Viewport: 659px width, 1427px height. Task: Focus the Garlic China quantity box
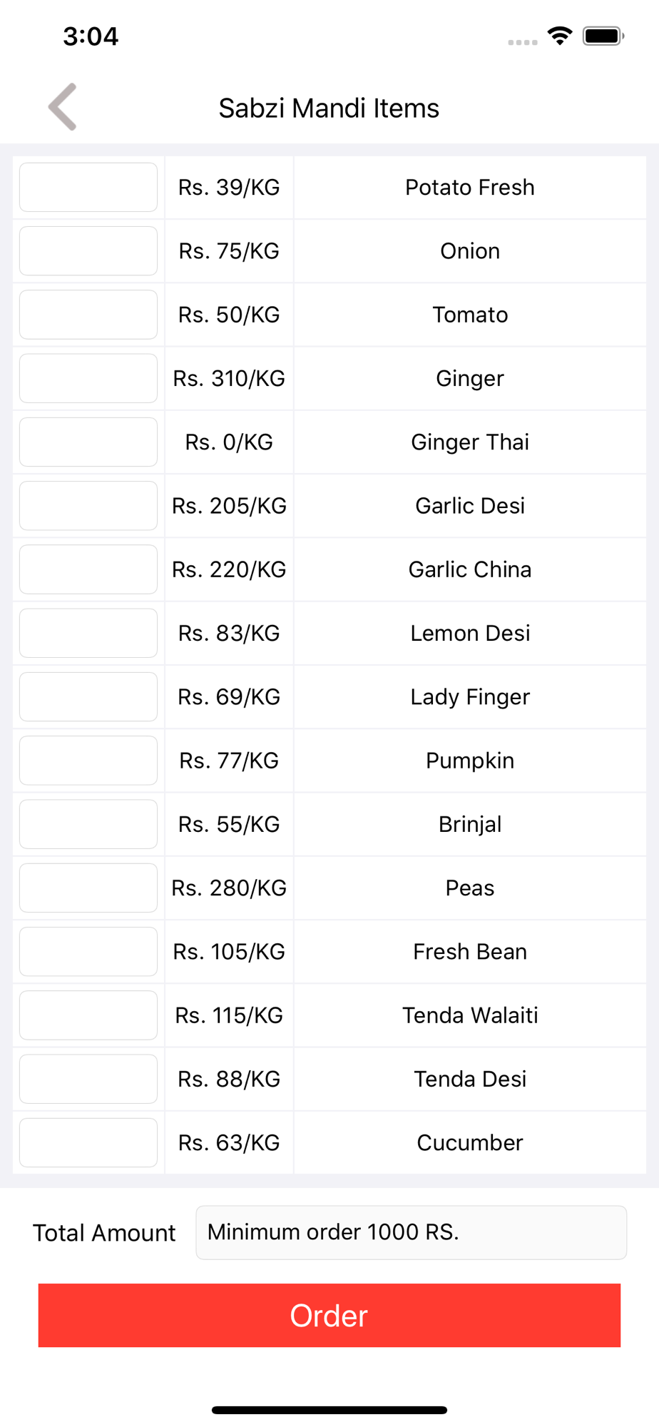click(x=88, y=569)
